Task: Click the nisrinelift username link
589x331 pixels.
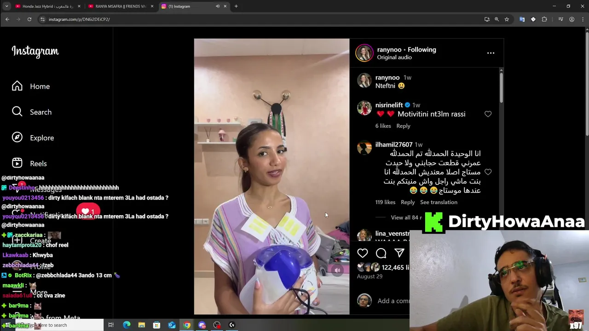Action: (389, 105)
